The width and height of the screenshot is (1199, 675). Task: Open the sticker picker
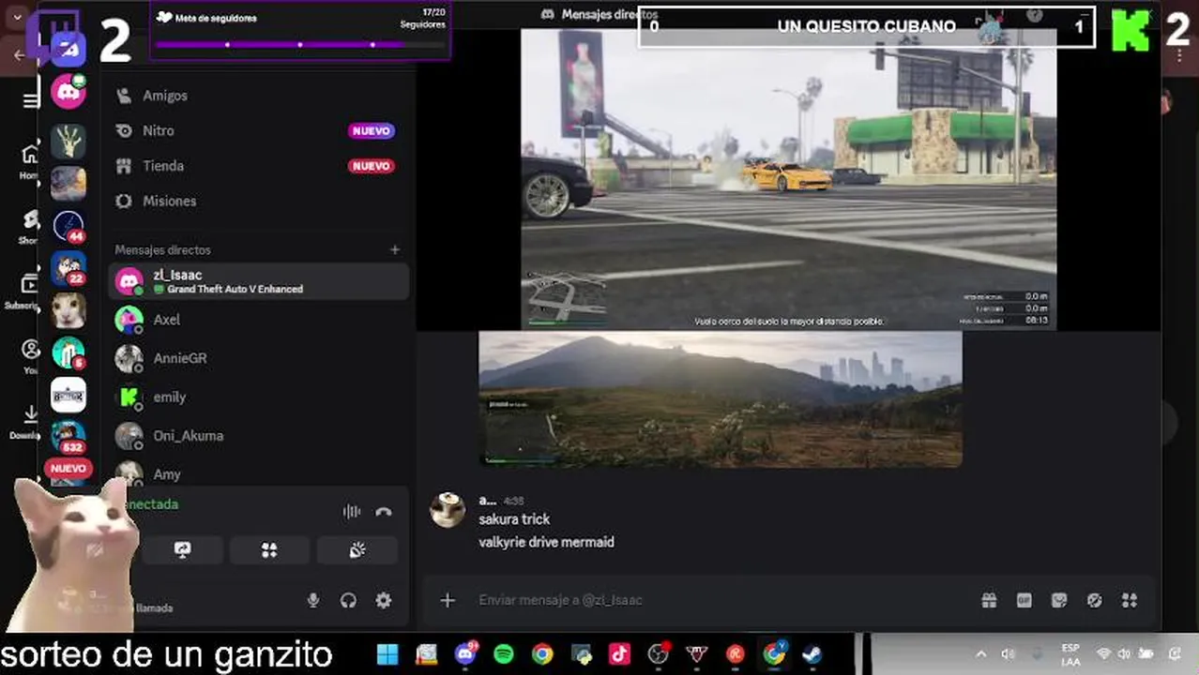[1059, 600]
